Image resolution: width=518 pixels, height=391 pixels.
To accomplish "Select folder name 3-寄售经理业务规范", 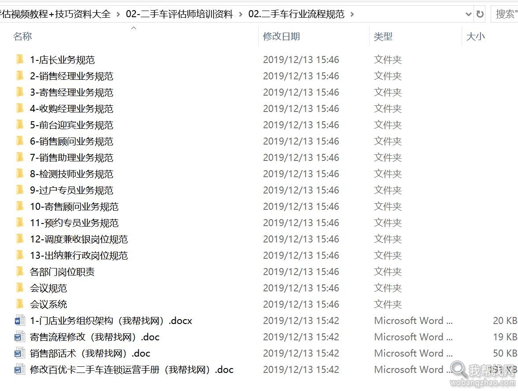I will (72, 92).
